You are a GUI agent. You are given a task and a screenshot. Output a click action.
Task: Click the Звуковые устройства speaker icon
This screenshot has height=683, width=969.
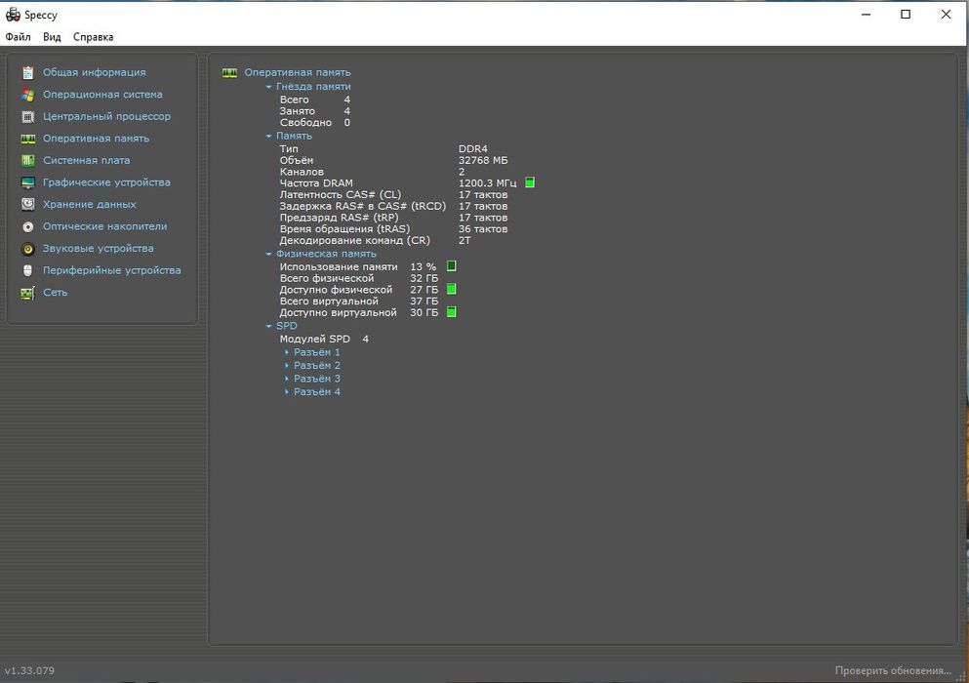[x=27, y=249]
